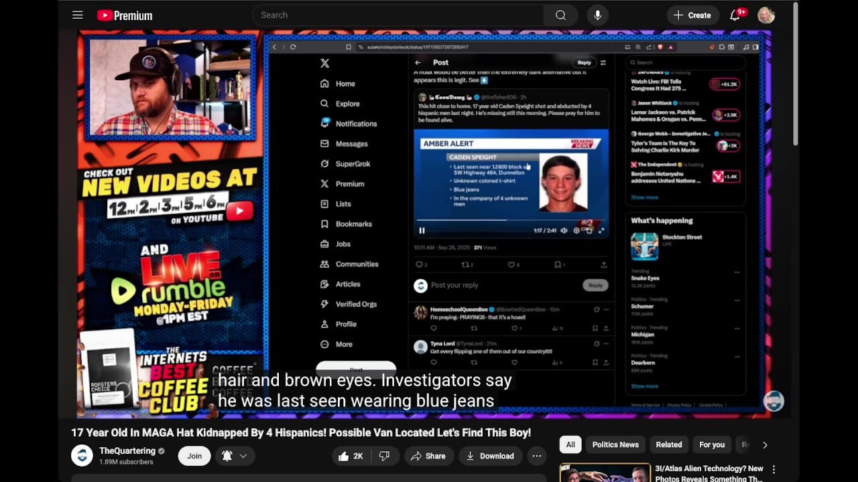858x482 pixels.
Task: Expand Amber Alert clip to fullscreen
Action: pos(601,230)
